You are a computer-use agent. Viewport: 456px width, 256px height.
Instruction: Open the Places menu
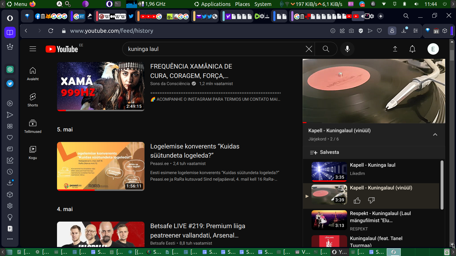(243, 4)
